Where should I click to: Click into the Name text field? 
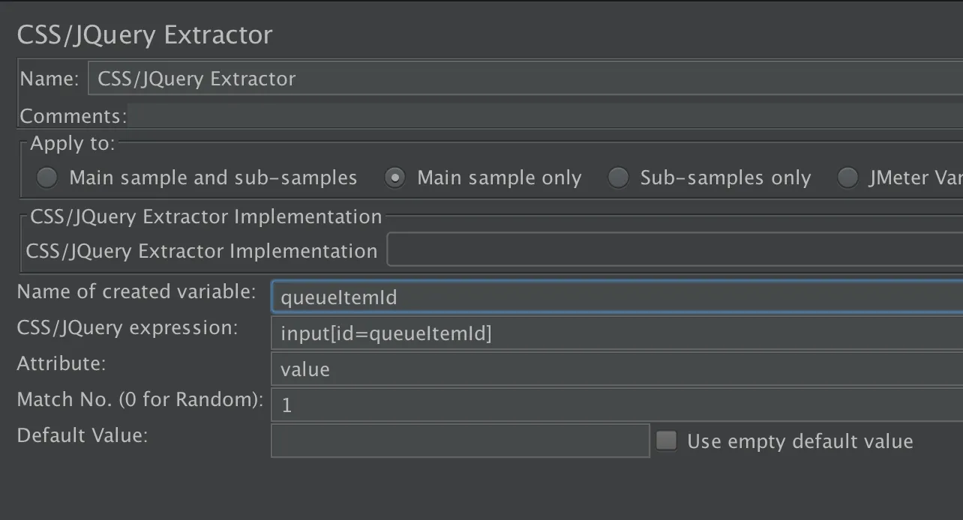coord(525,79)
